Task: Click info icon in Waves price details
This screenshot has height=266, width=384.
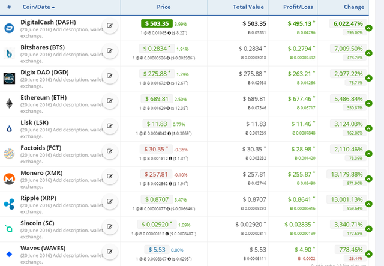Action: [169, 259]
